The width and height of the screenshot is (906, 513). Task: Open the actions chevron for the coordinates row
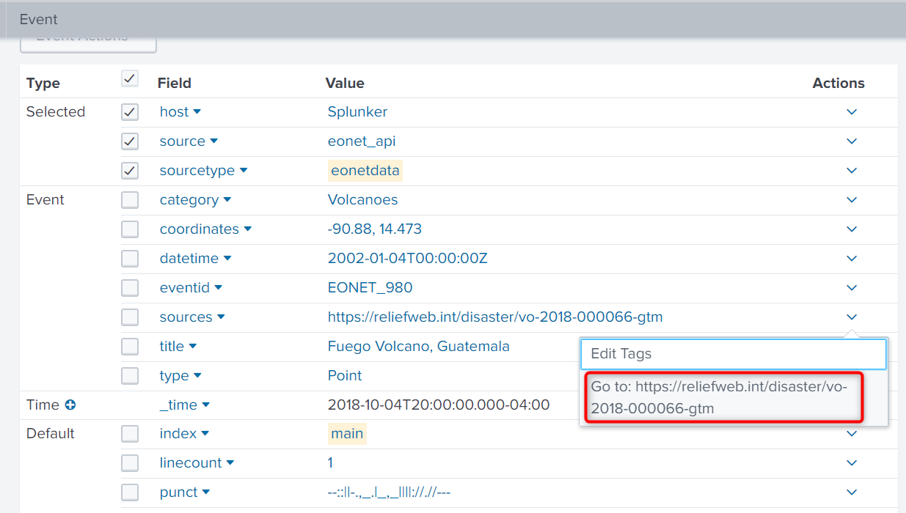pyautogui.click(x=851, y=229)
